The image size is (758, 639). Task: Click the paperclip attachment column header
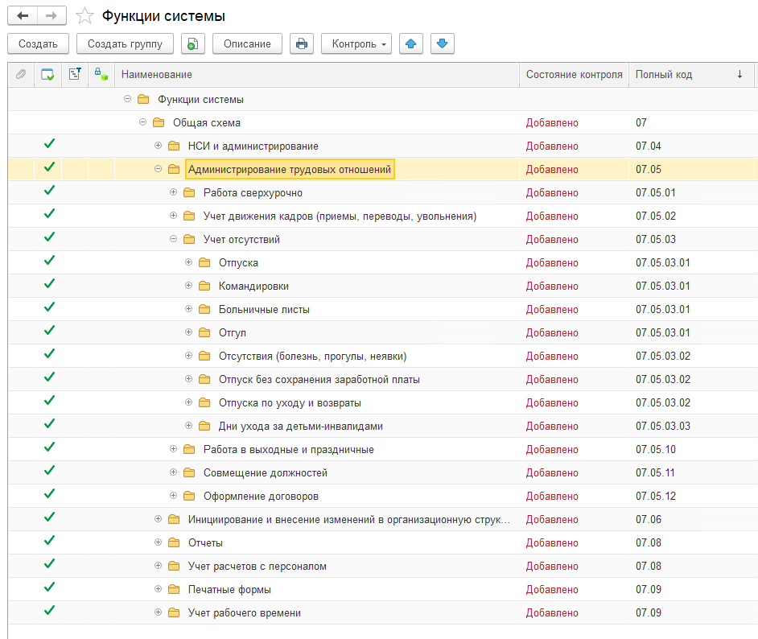point(21,75)
